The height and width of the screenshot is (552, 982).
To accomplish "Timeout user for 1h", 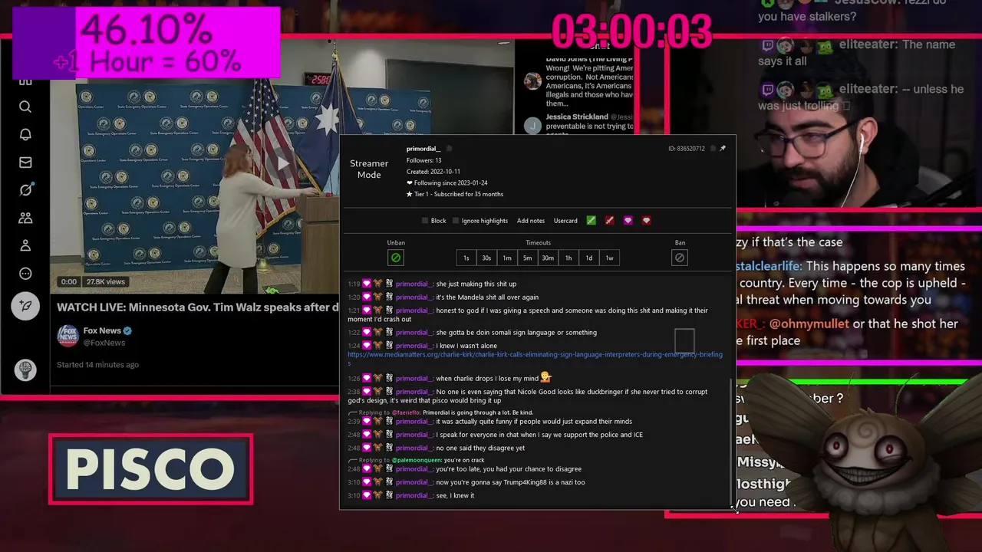I will click(568, 258).
